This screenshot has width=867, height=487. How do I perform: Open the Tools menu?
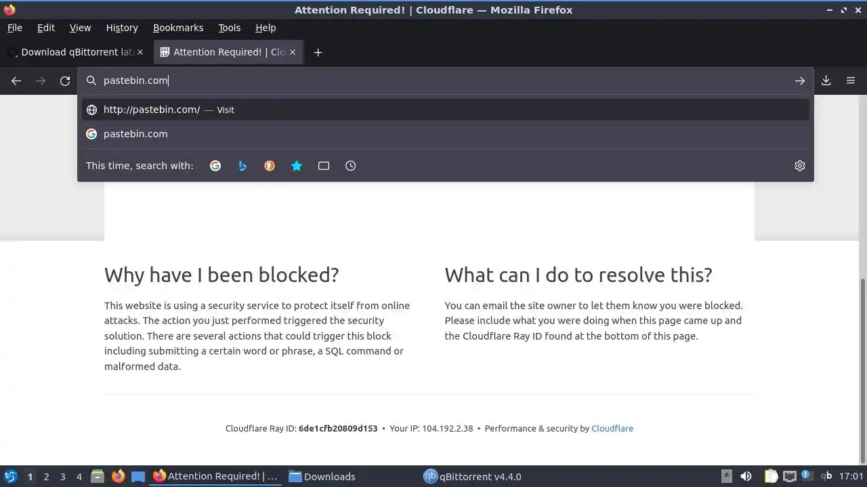[x=229, y=28]
